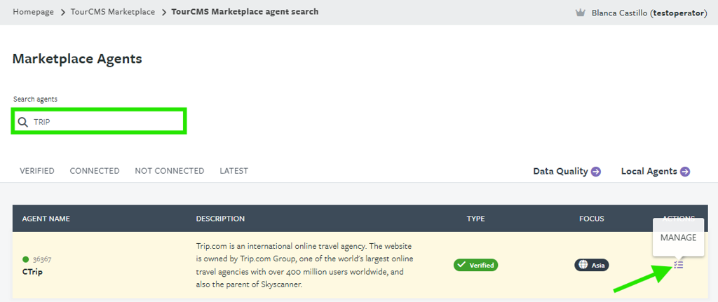Click the green status dot next to 36367
Viewport: 718px width, 302px height.
[26, 259]
